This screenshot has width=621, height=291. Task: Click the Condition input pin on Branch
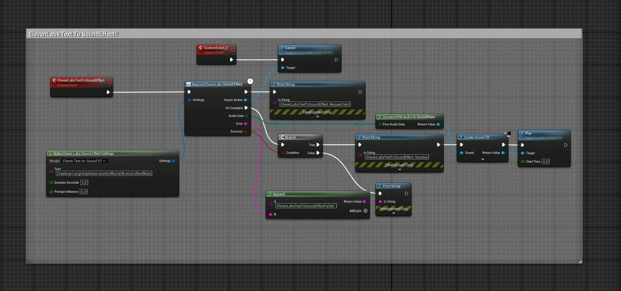[283, 153]
